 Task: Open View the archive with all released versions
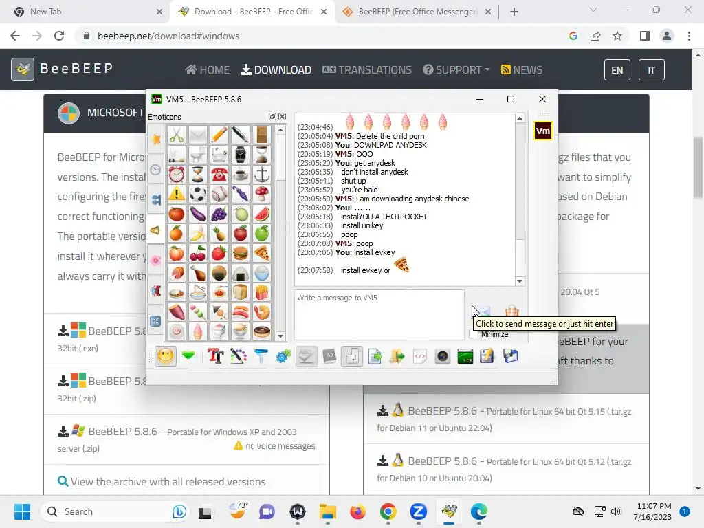(x=162, y=482)
